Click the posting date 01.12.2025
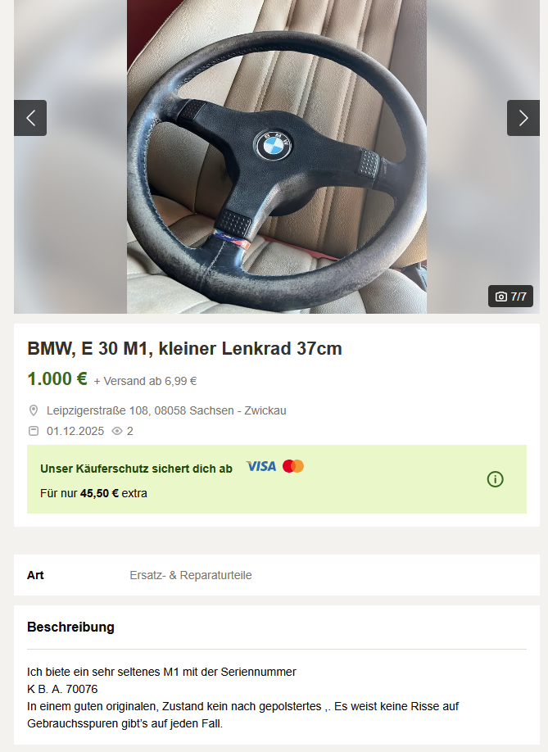548x752 pixels. (x=75, y=431)
